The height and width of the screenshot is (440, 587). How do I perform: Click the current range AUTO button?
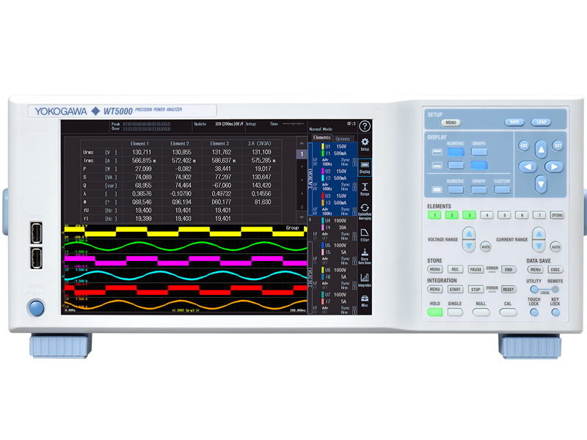555,247
